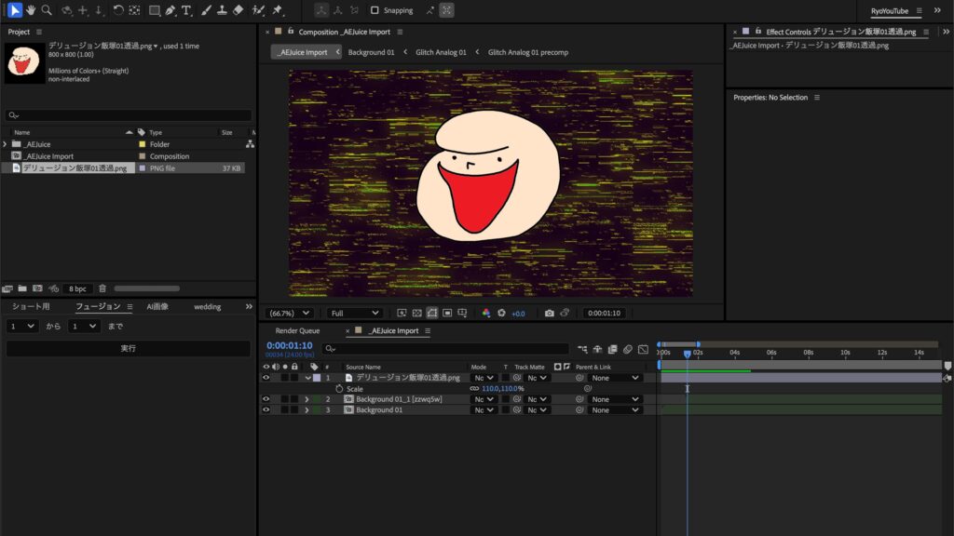954x536 pixels.
Task: Click the frame blending icon in timeline
Action: 613,349
